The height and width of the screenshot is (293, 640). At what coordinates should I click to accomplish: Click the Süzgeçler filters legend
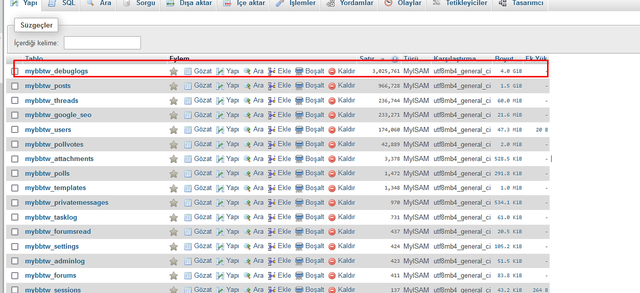pos(37,25)
